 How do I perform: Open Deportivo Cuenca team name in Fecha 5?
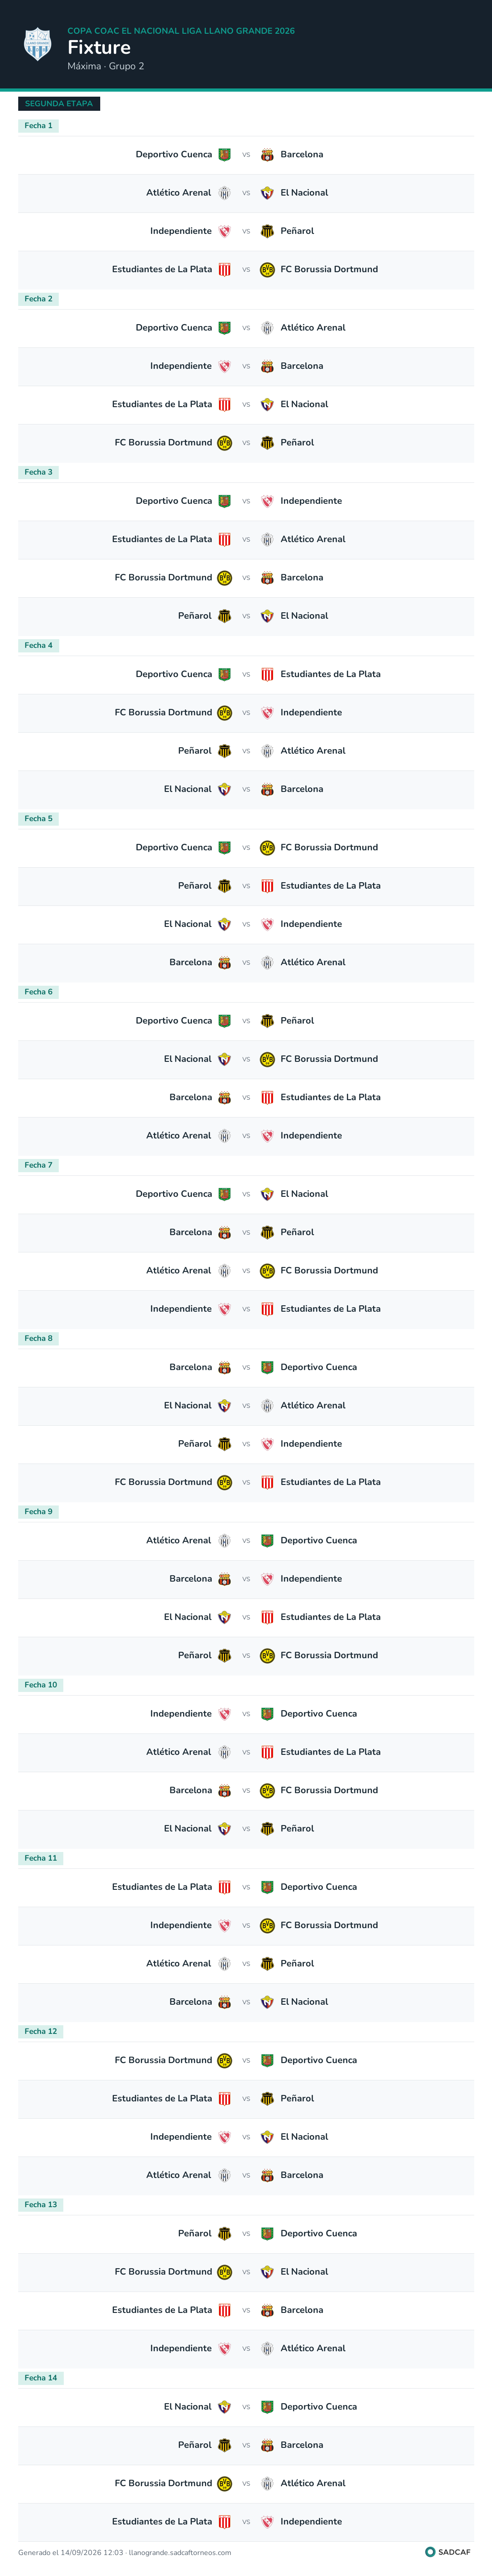click(174, 847)
